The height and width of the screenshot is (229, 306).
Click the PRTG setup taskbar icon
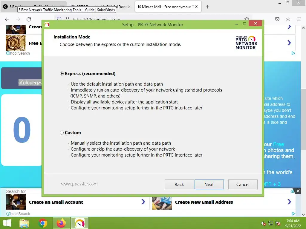[x=80, y=223]
